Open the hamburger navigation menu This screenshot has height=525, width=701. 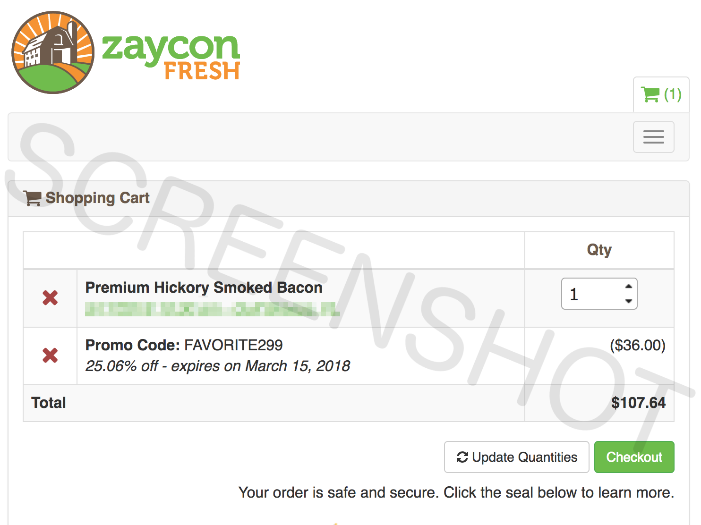654,137
